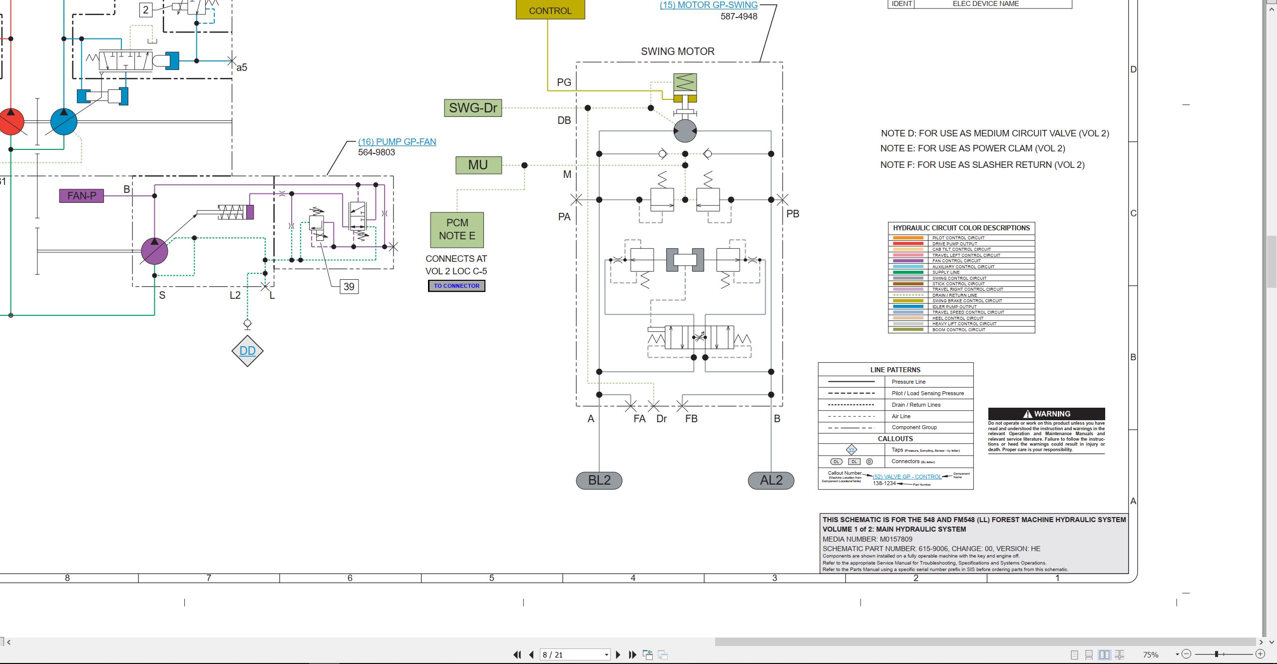Jump to the last page
This screenshot has height=664, width=1277.
[x=632, y=655]
